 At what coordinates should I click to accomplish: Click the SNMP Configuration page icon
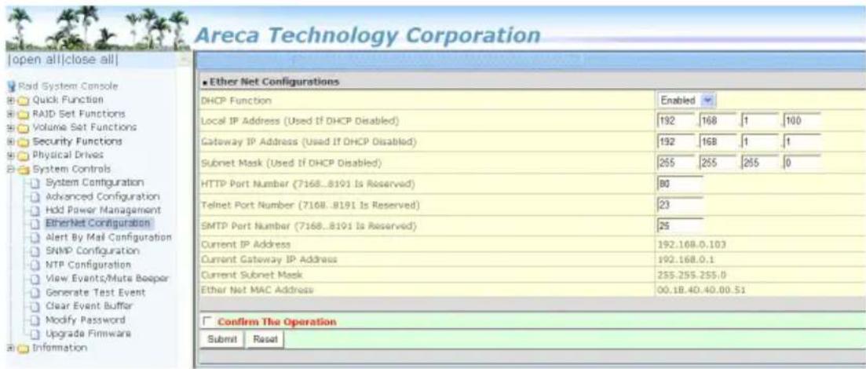click(x=35, y=251)
